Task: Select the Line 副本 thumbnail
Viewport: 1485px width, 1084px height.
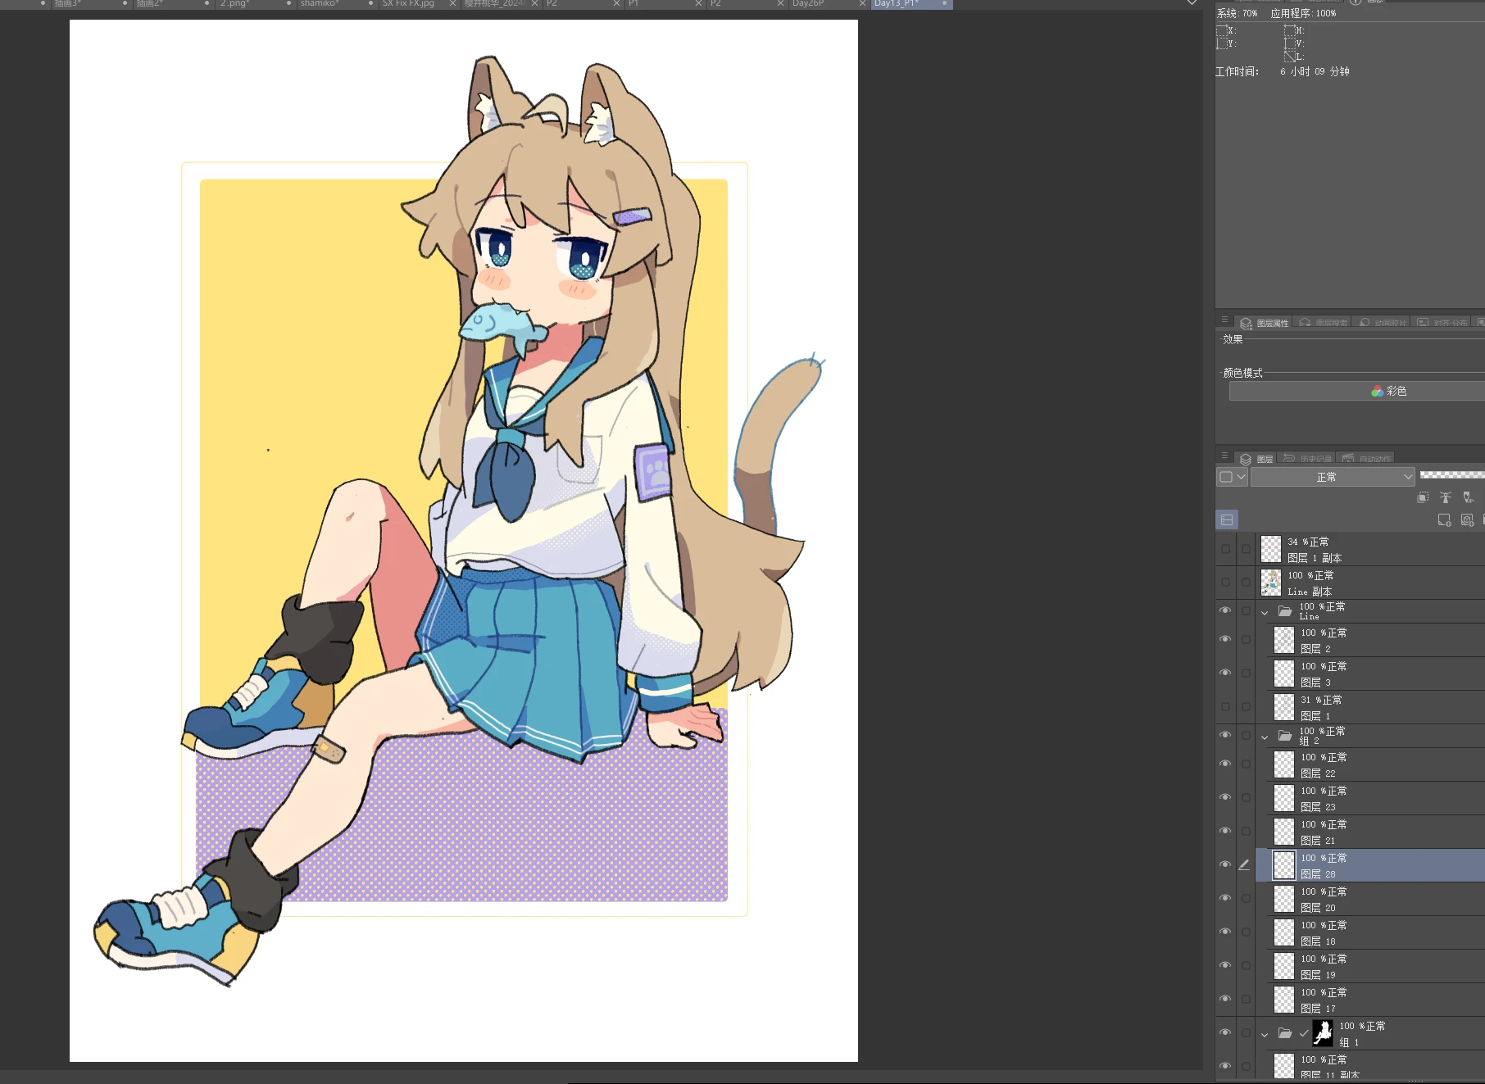Action: pyautogui.click(x=1271, y=583)
